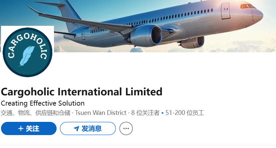Viewport: 276px width, 148px height.
Task: Click the Cargoholic circular logo
Action: pos(27,52)
